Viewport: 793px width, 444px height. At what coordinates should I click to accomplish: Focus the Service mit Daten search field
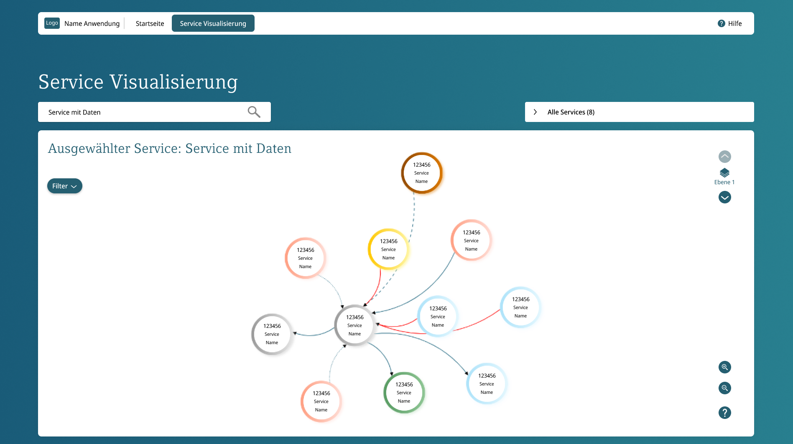(154, 112)
